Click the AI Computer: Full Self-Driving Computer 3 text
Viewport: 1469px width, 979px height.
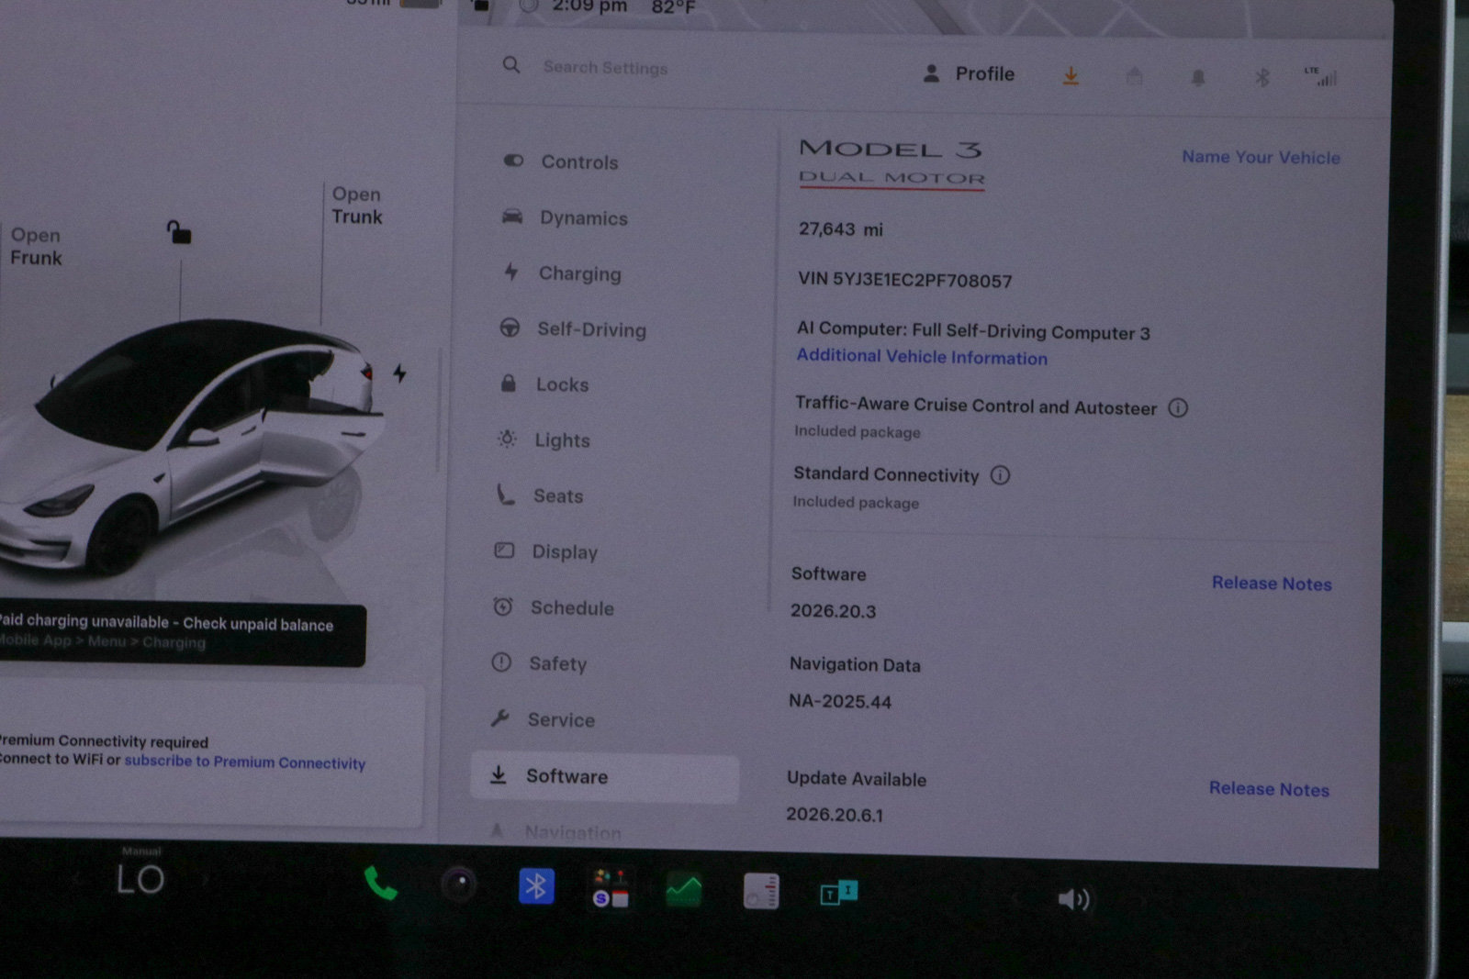(973, 330)
